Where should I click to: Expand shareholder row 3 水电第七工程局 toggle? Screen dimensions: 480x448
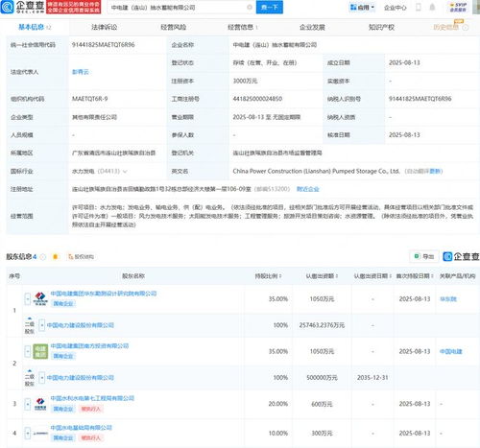[x=28, y=404]
